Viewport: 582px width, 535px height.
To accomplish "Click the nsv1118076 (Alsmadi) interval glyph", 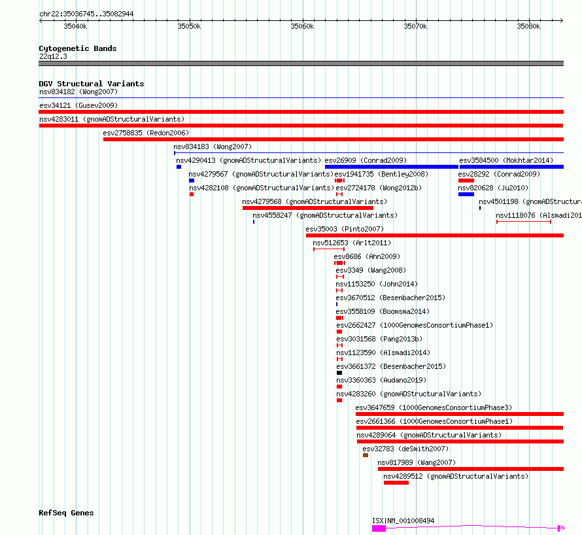I will [524, 222].
